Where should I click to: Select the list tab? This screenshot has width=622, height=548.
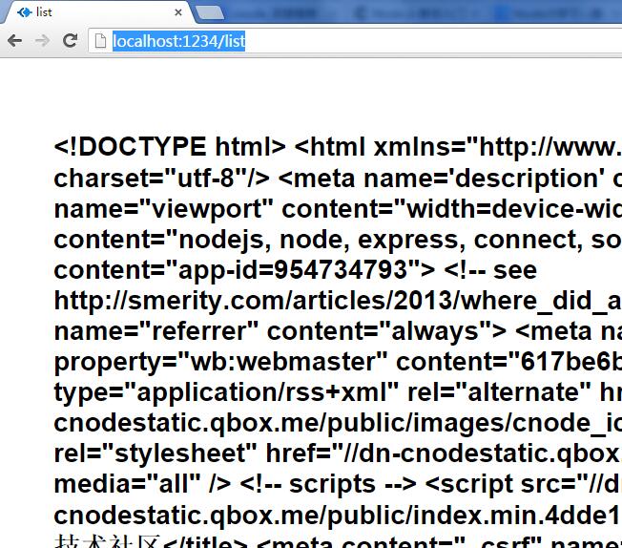[99, 12]
